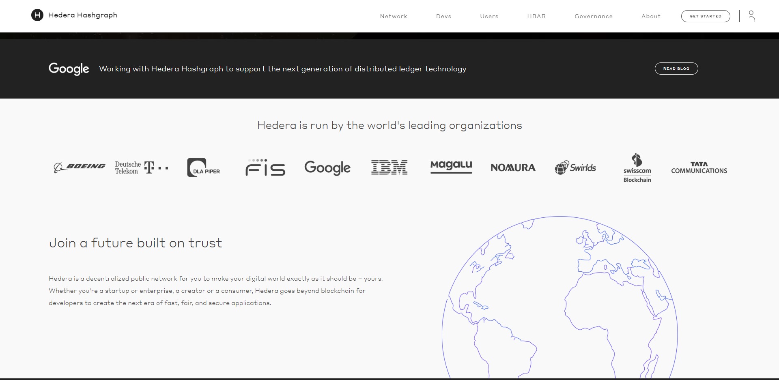
Task: Open the Users menu
Action: [x=489, y=16]
